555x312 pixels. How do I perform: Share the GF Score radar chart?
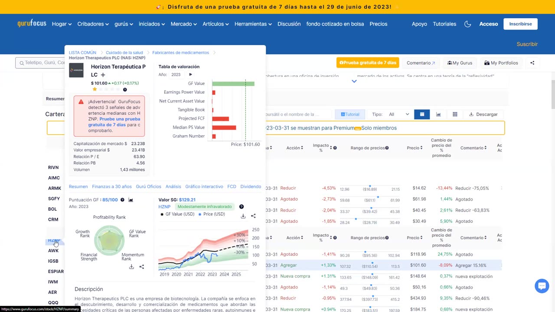(x=141, y=266)
